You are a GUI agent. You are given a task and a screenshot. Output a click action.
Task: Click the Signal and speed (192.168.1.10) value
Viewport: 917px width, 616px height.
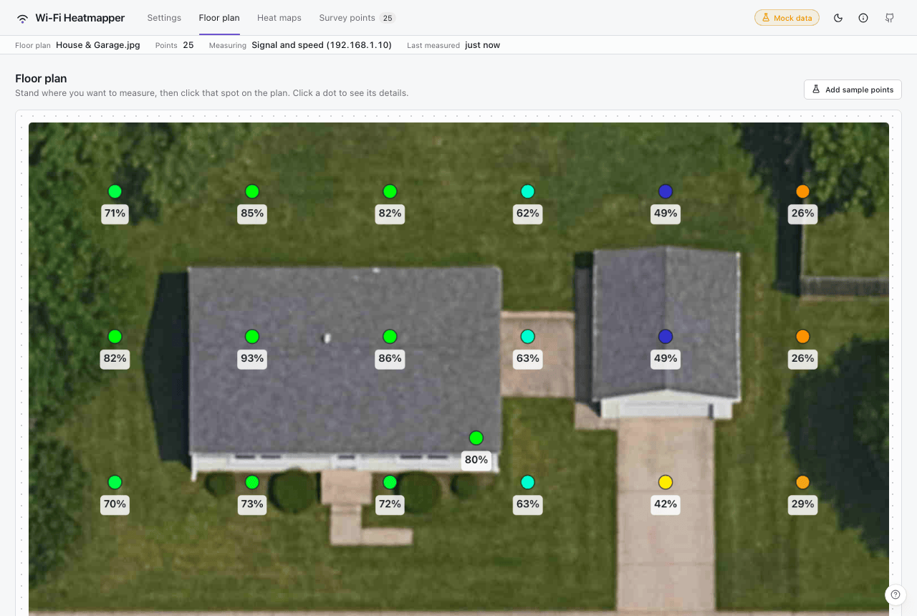point(322,45)
